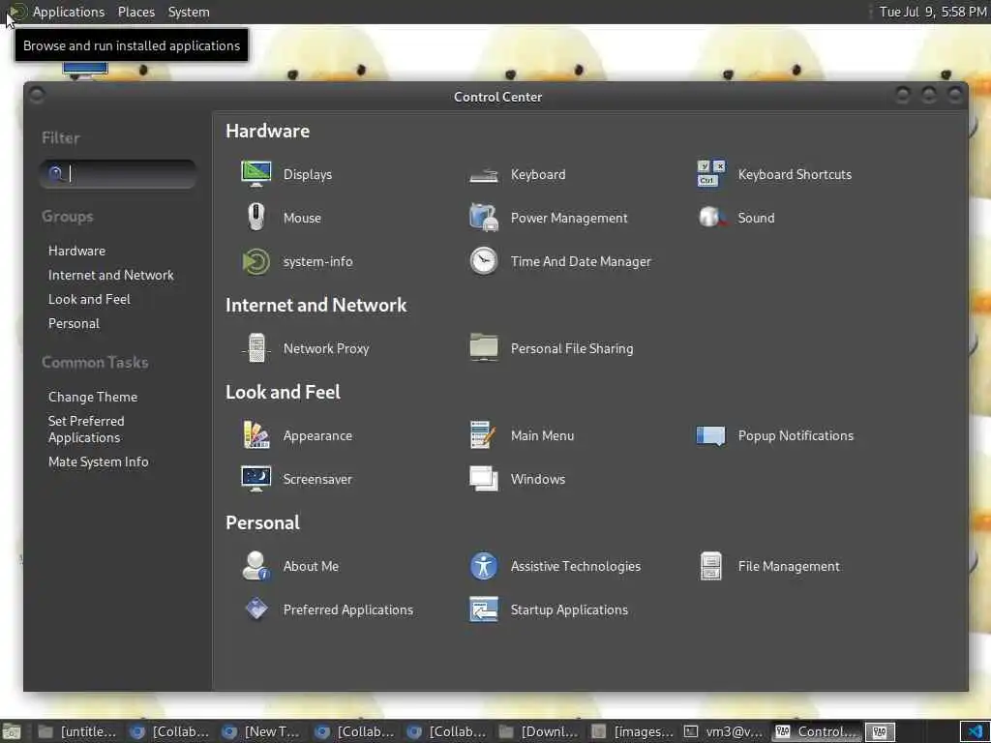Switch to the [images... taskbar window
This screenshot has width=991, height=743.
[632, 731]
